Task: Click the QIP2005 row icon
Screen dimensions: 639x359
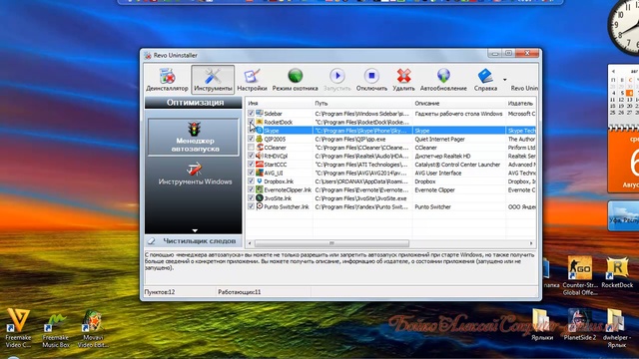Action: pos(260,139)
